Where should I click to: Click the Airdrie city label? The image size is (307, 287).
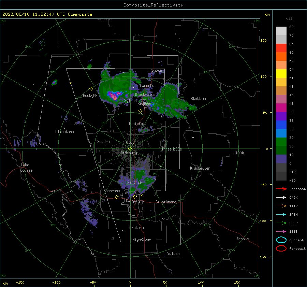(134, 182)
